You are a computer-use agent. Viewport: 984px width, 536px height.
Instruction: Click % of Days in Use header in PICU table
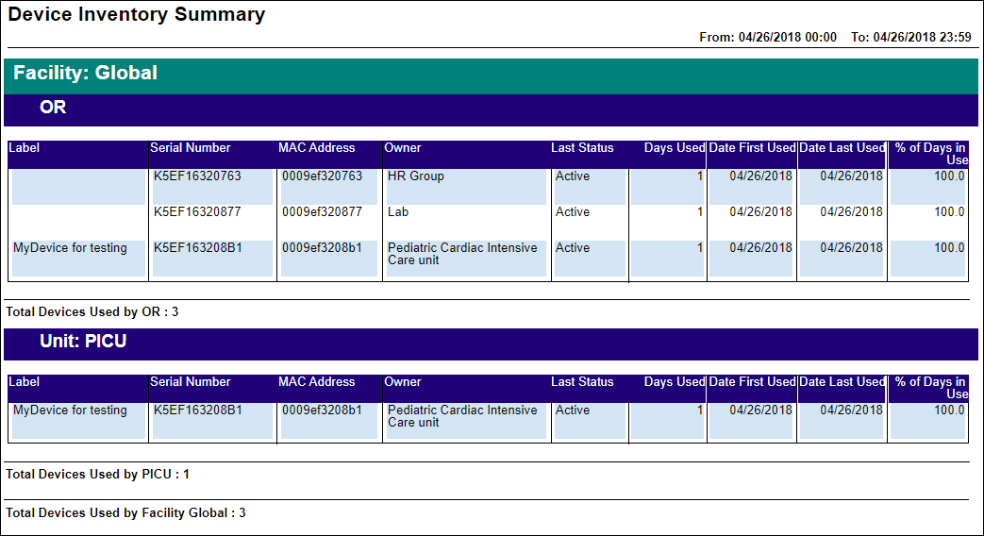931,388
